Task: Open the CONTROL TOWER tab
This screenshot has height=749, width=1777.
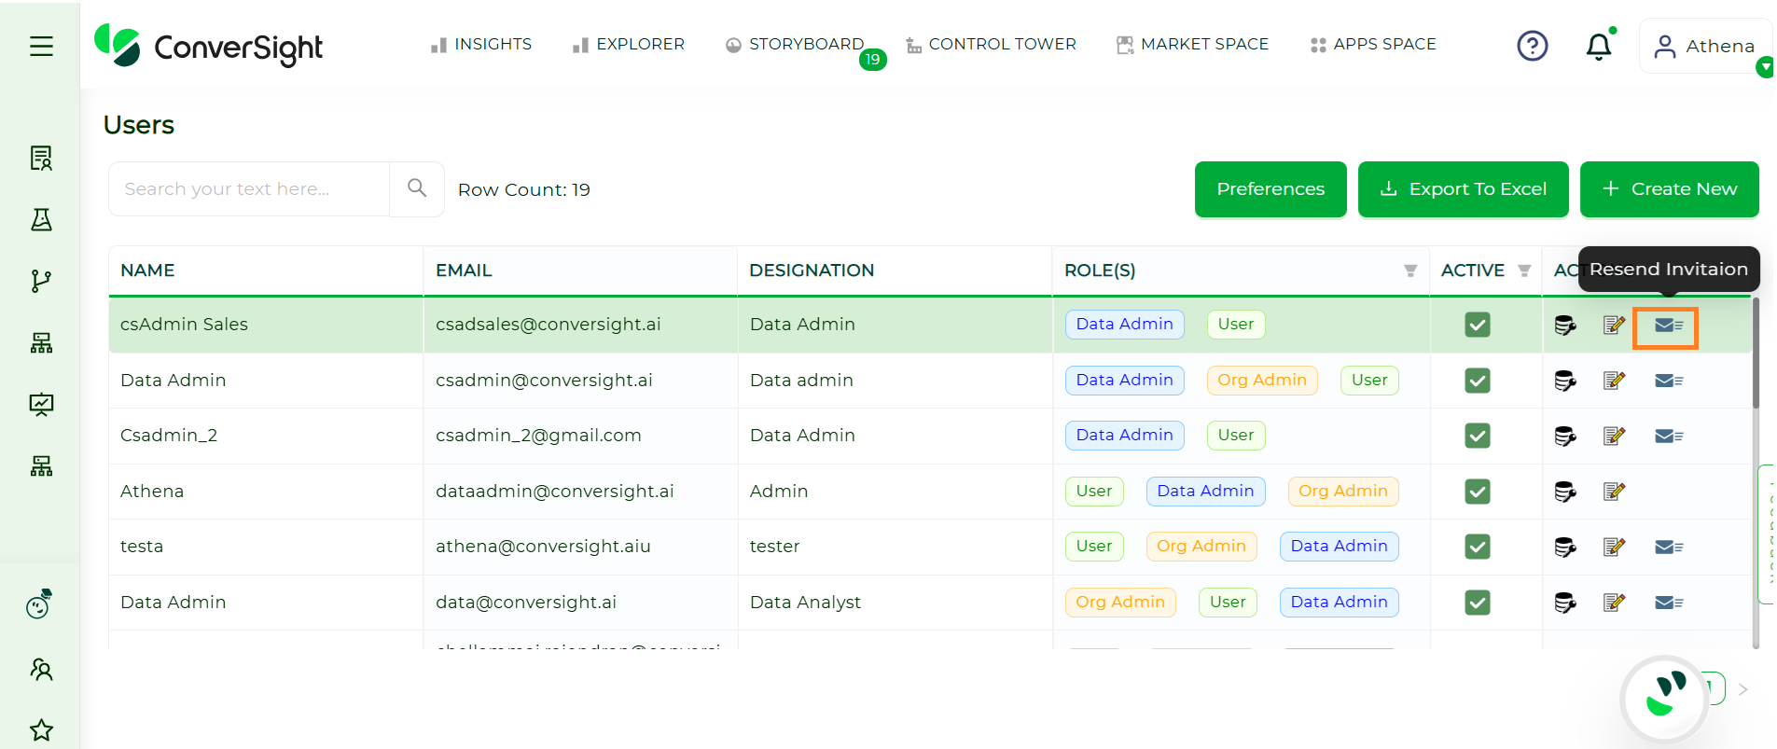Action: click(x=991, y=45)
